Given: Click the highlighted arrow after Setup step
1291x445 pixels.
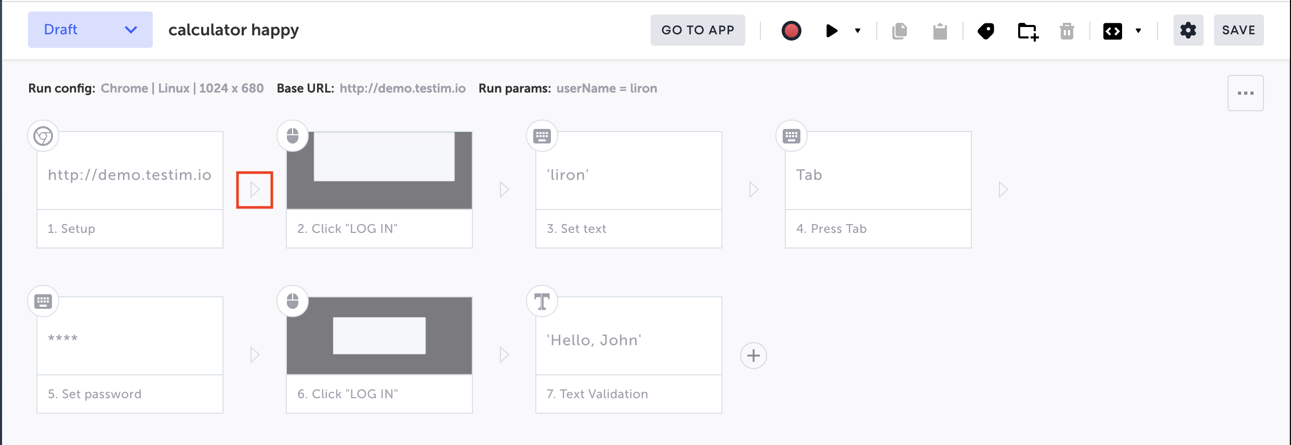Looking at the screenshot, I should click(255, 190).
